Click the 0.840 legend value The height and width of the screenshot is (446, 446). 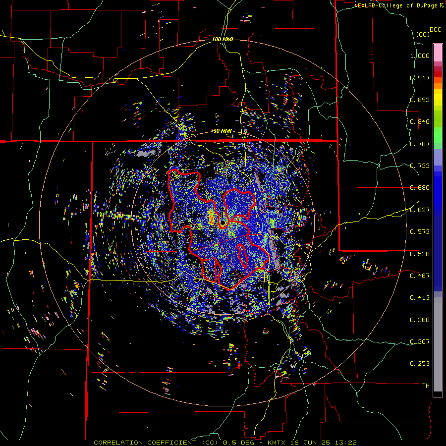[x=420, y=122]
